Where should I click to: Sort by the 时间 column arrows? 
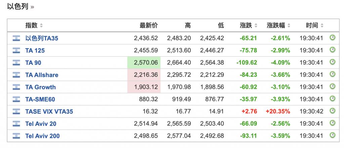coord(322,25)
